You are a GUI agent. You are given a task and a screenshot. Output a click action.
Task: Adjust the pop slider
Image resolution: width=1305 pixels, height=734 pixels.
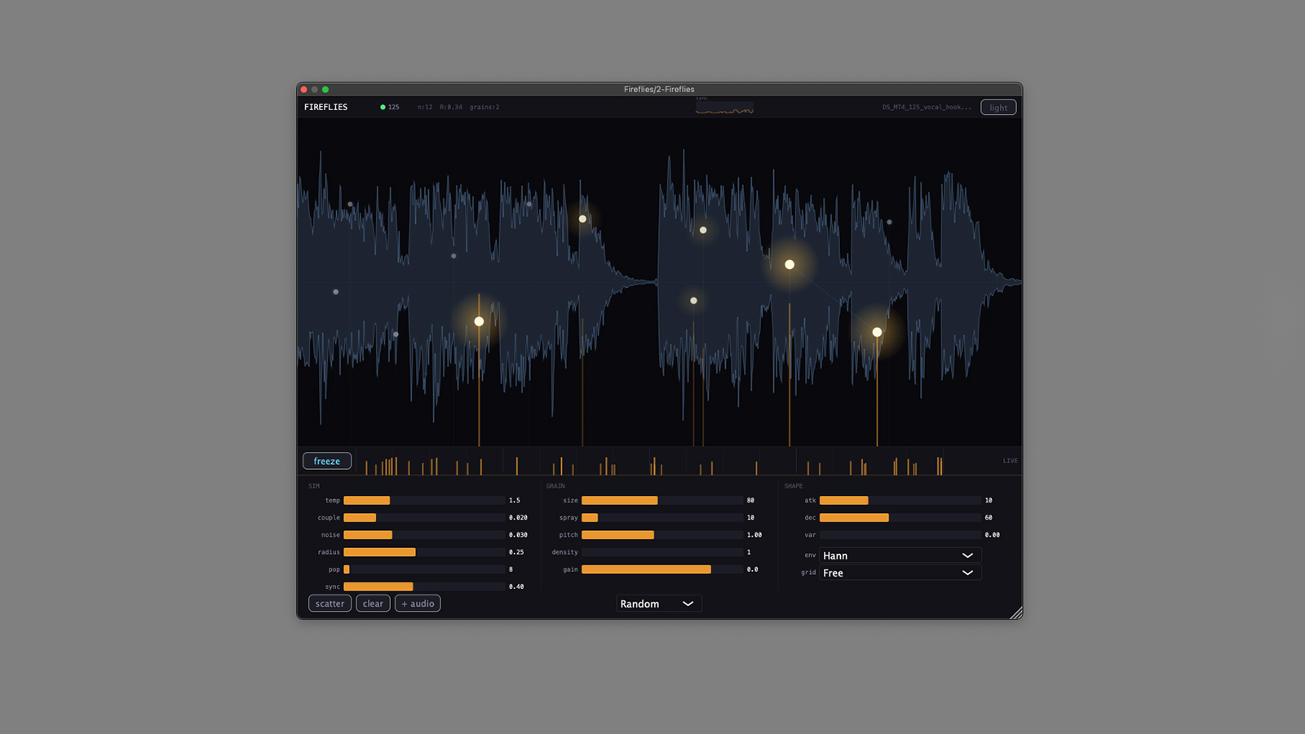(x=424, y=569)
